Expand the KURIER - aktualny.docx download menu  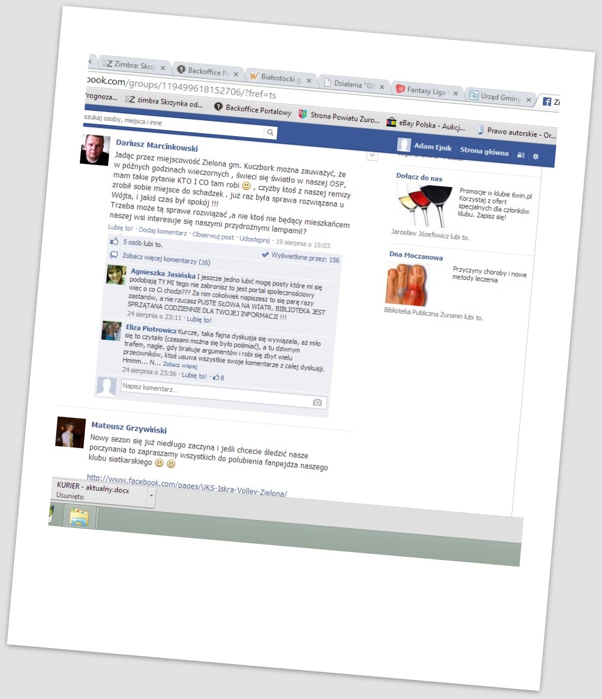pyautogui.click(x=151, y=495)
